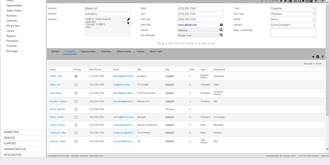Screen dimensions: 330x165
Task: Open Reports in the sidebar
Action: click(x=11, y=36)
